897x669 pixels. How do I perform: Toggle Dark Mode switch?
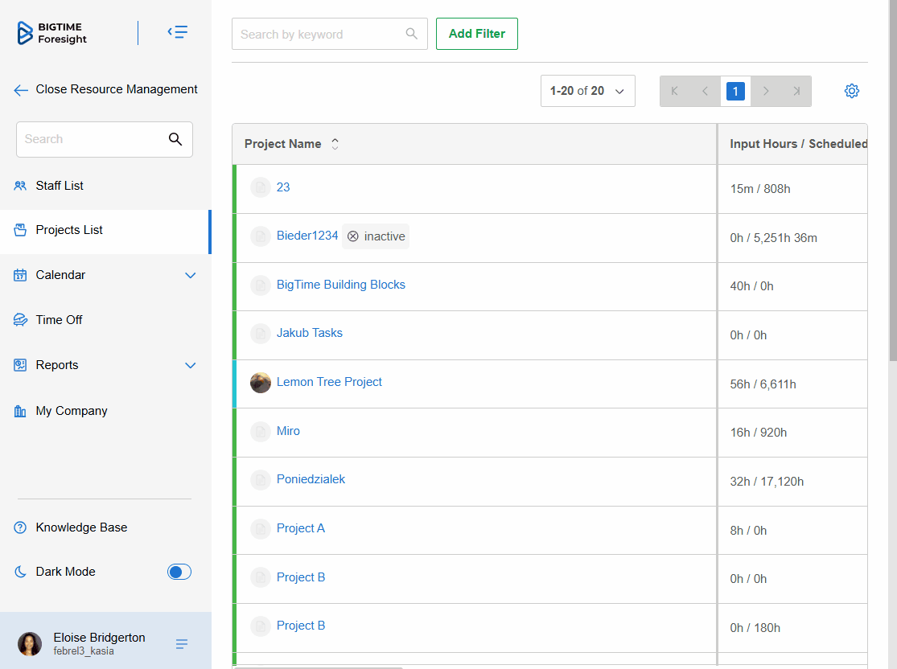[x=179, y=572]
